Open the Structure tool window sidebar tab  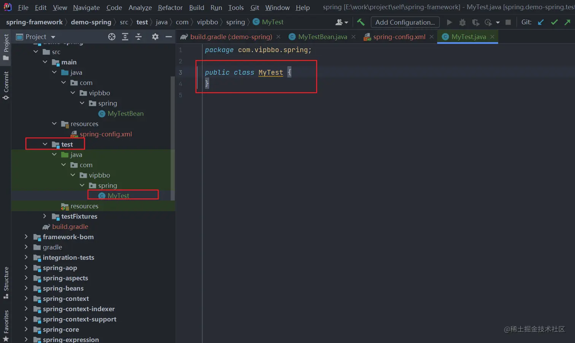click(6, 283)
